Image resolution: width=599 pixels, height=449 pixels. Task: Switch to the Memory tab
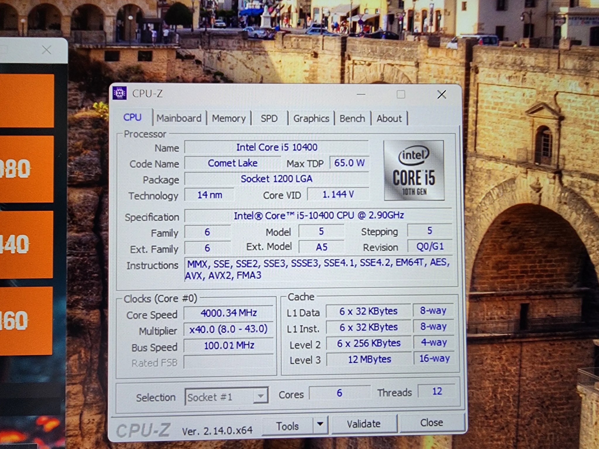click(x=229, y=118)
